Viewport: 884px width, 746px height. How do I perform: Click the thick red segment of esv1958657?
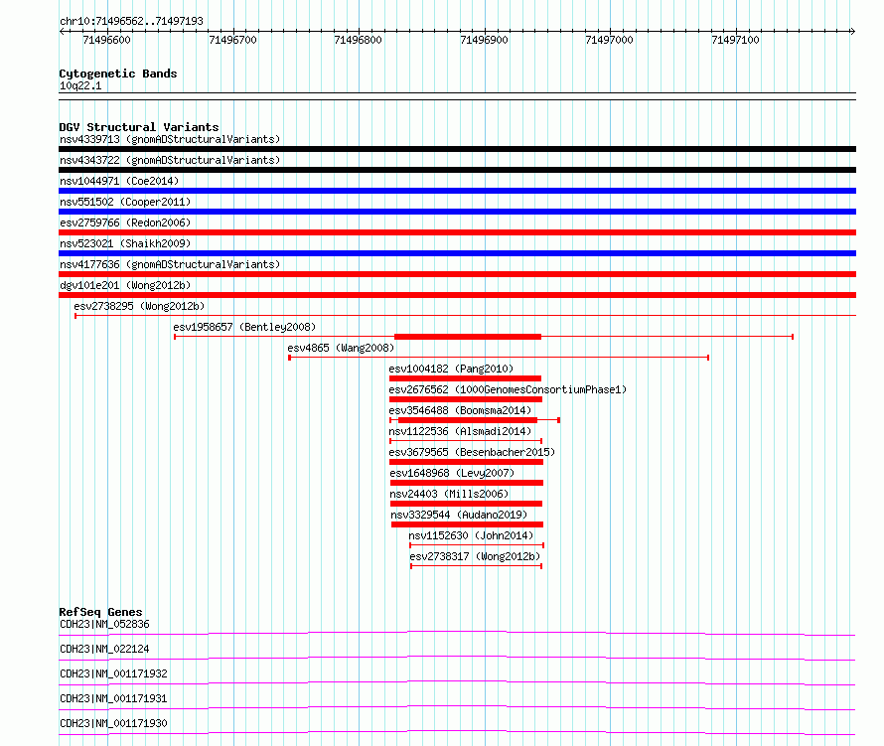tap(468, 337)
